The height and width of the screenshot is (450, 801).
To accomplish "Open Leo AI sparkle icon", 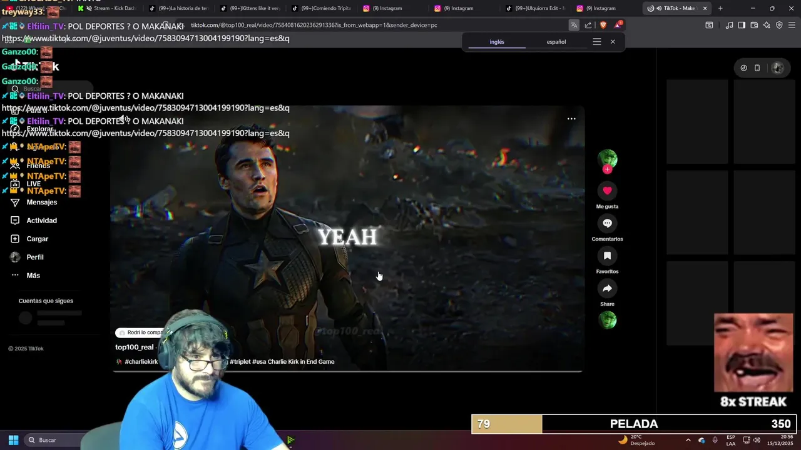I will [767, 25].
